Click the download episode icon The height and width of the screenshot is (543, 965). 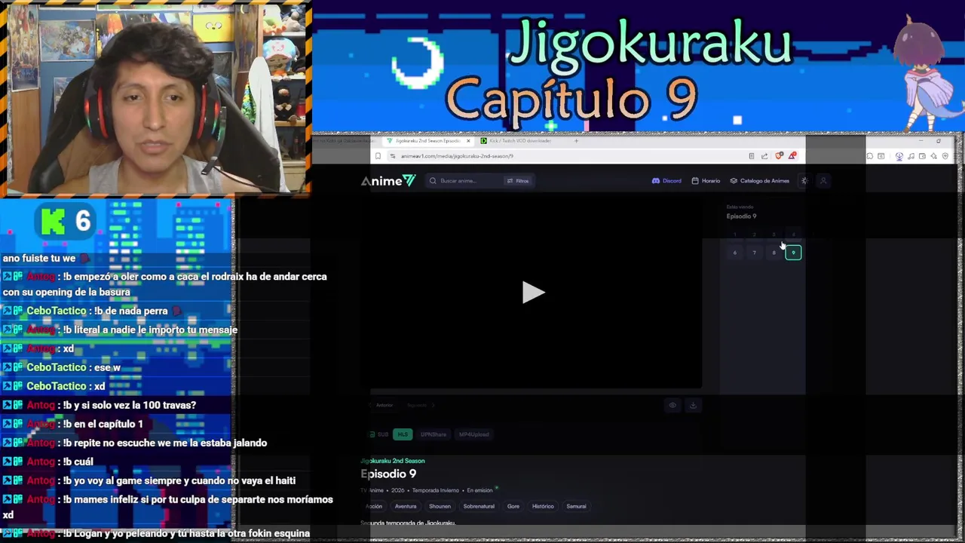(693, 406)
